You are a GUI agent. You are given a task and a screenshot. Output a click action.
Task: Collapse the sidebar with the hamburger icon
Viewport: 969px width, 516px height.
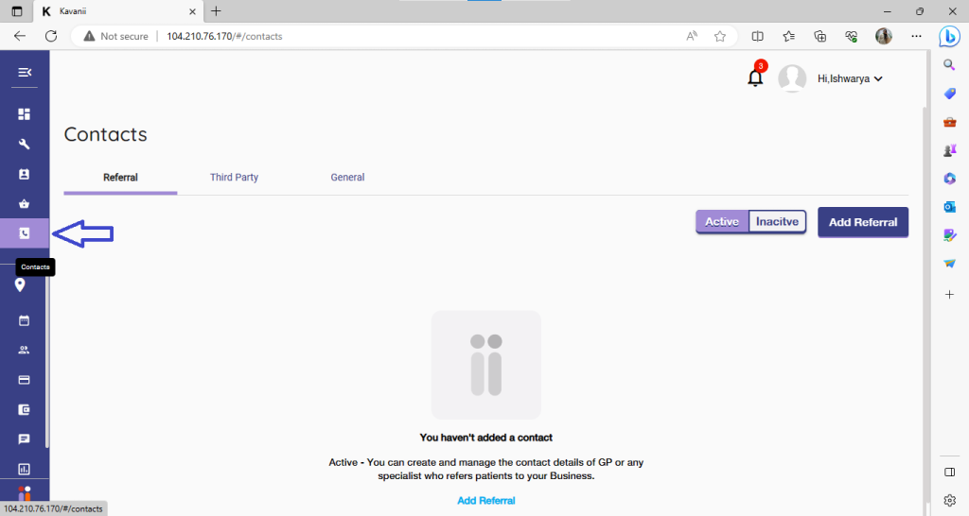tap(25, 73)
